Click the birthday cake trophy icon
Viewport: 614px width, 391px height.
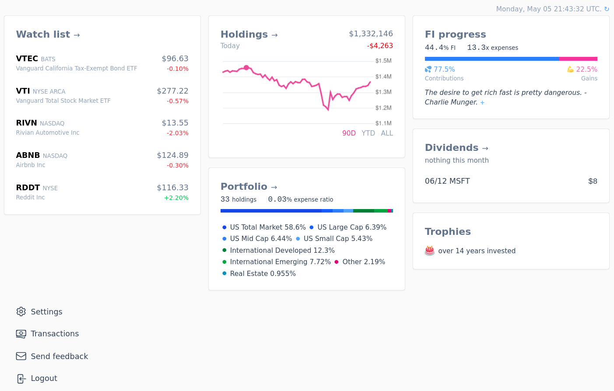coord(430,251)
